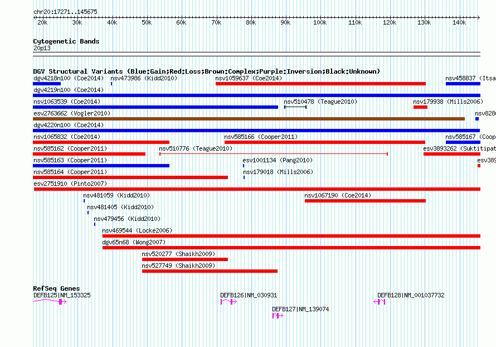Image resolution: width=496 pixels, height=347 pixels.
Task: Click the brown esv2763662 (Vogler2010) complex bar
Action: (x=249, y=119)
